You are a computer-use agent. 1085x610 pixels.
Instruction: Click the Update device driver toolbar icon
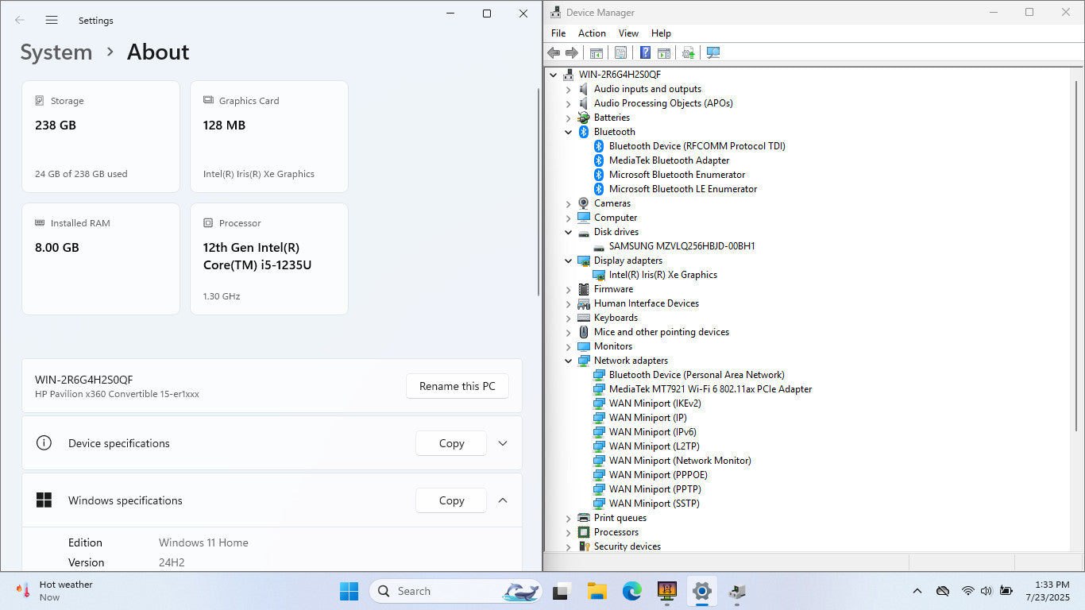[x=688, y=52]
